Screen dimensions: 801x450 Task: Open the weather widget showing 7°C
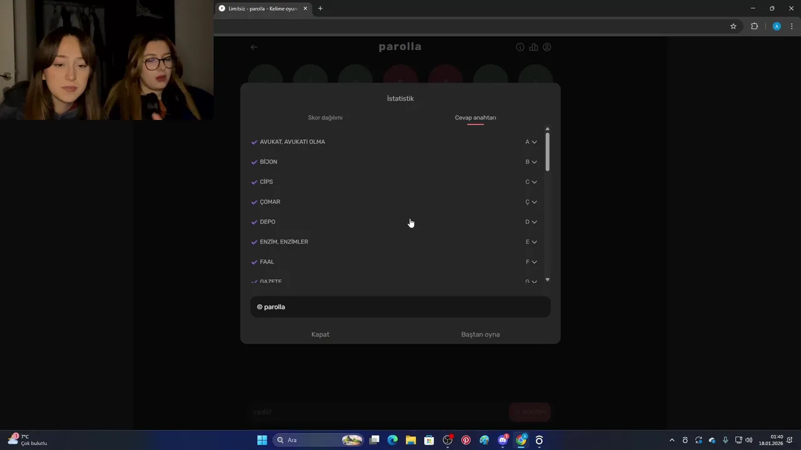point(28,440)
